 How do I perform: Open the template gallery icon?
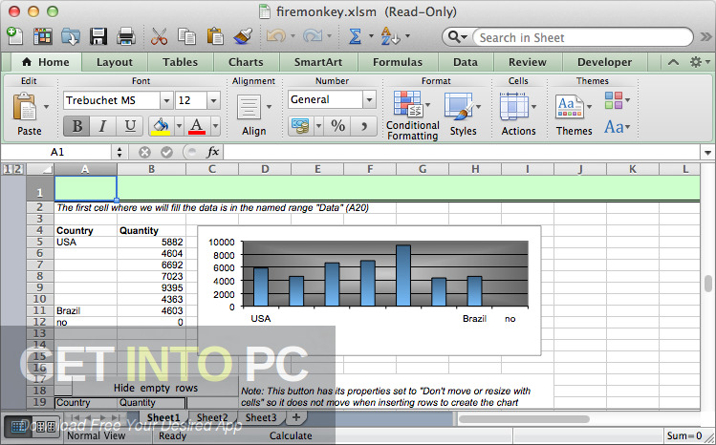[42, 36]
